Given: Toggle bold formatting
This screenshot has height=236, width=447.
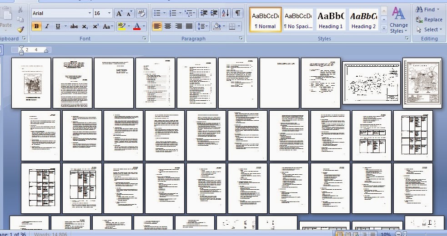Looking at the screenshot, I should click(36, 26).
